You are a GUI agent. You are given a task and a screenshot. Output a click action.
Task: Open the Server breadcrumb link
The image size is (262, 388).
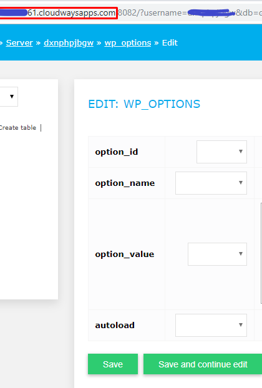19,43
